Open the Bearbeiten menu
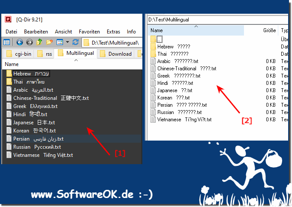292x207 pixels. pyautogui.click(x=36, y=32)
